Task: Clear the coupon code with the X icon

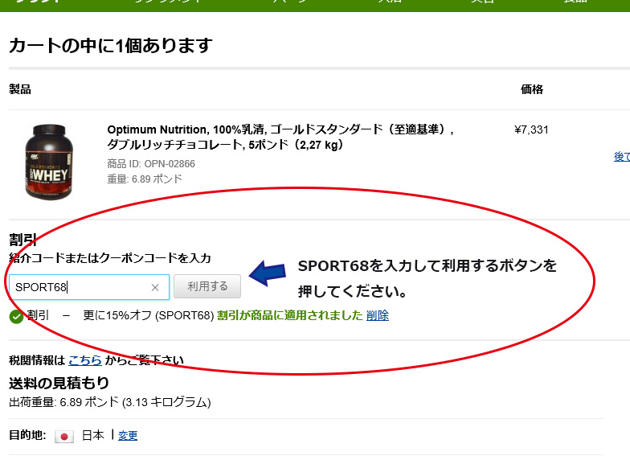Action: (x=155, y=288)
